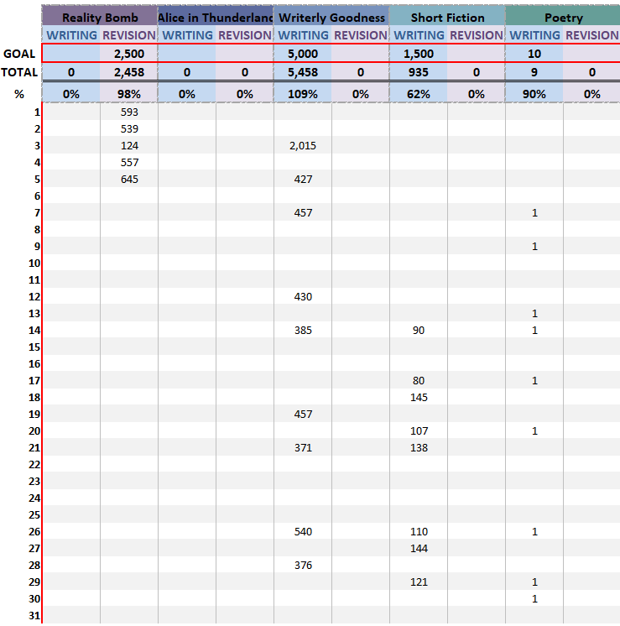
Task: Select the Poetry project header
Action: pos(563,18)
